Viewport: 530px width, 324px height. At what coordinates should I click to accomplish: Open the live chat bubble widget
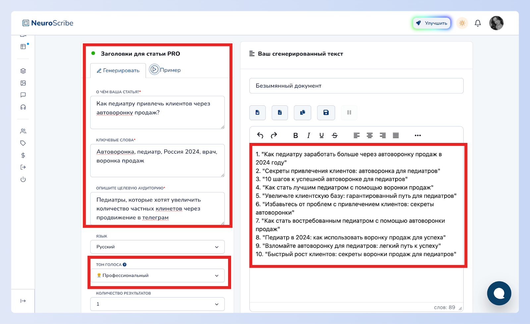click(499, 293)
